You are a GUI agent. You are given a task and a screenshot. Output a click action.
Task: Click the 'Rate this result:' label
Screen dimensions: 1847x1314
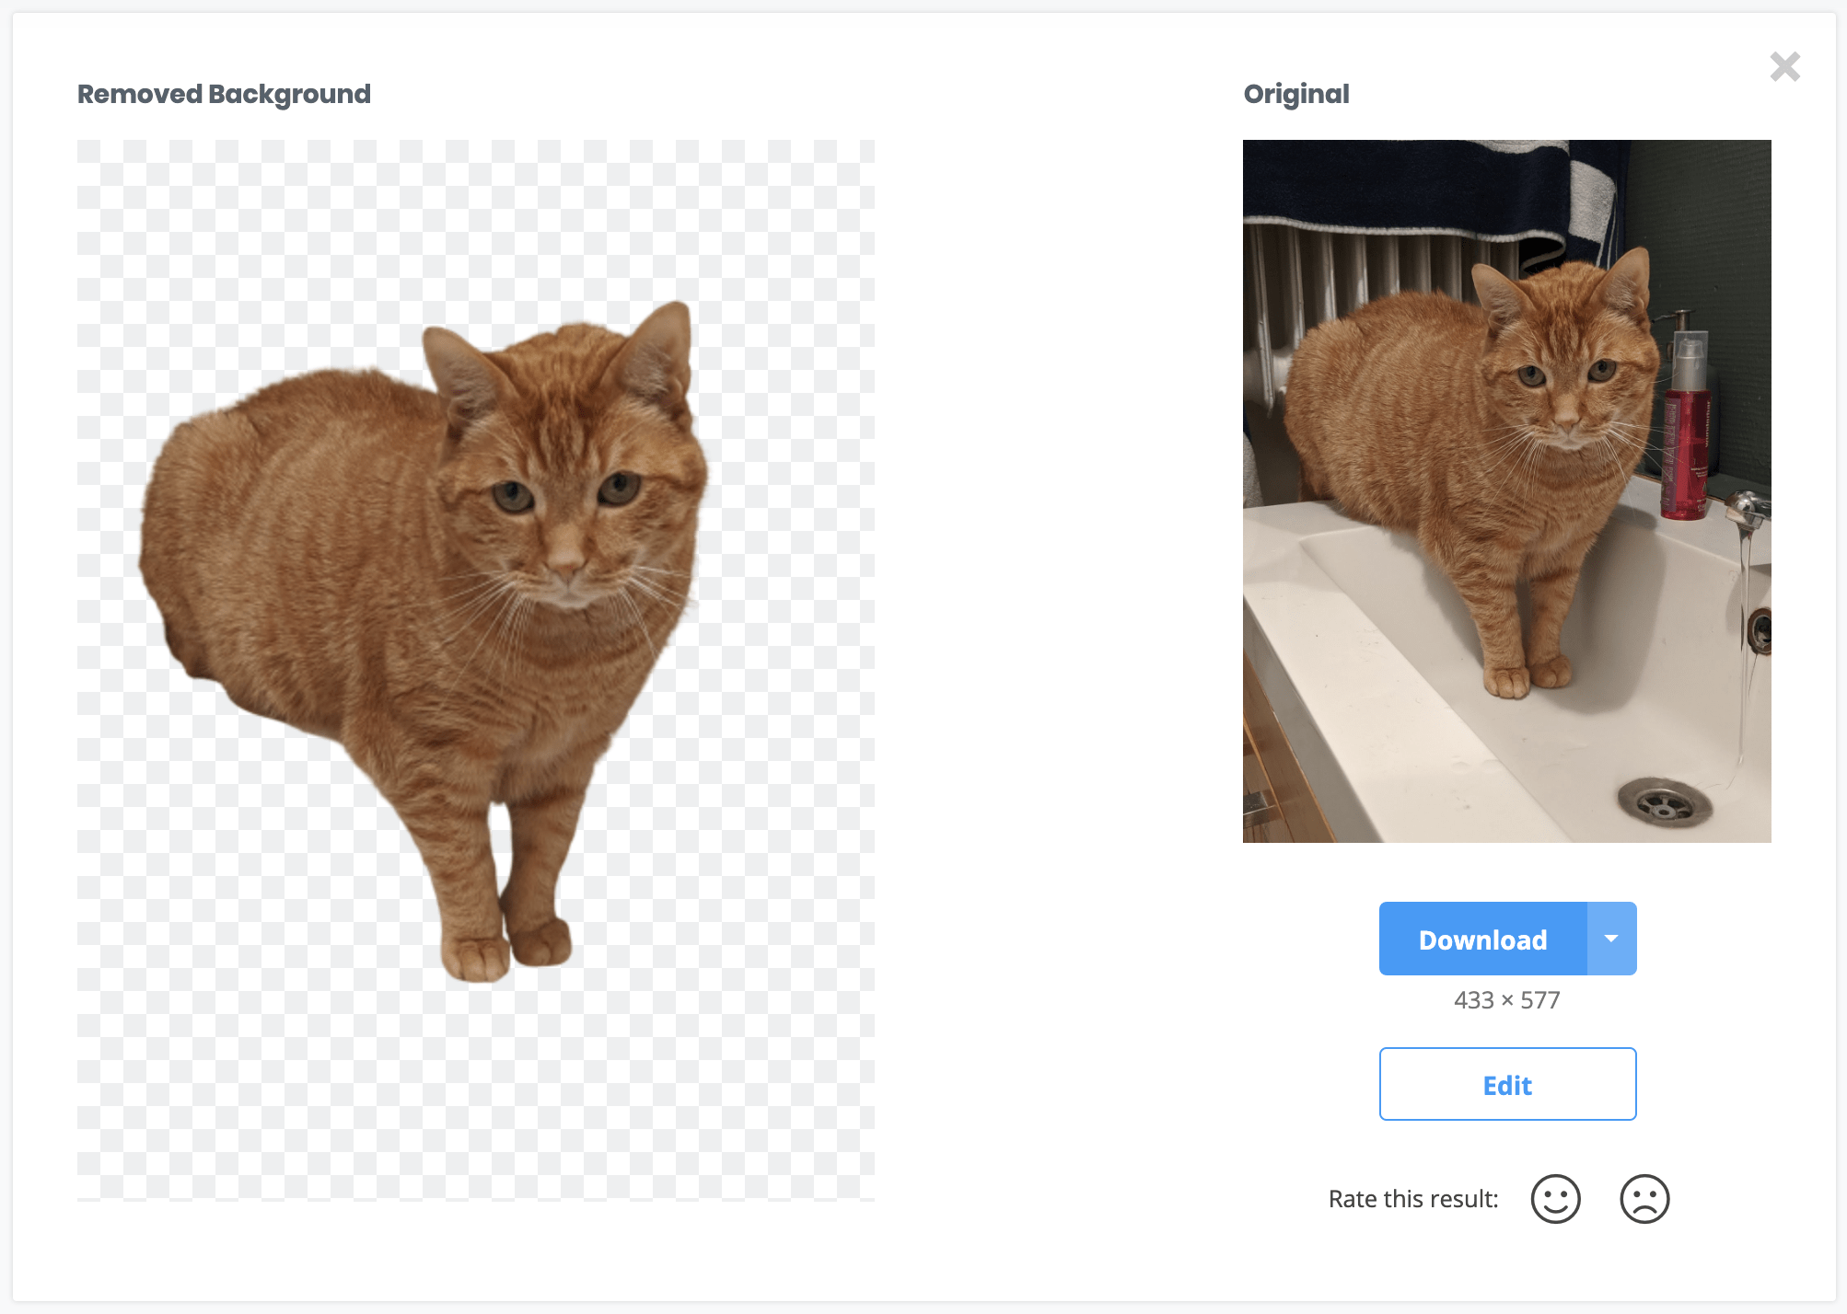click(x=1413, y=1199)
